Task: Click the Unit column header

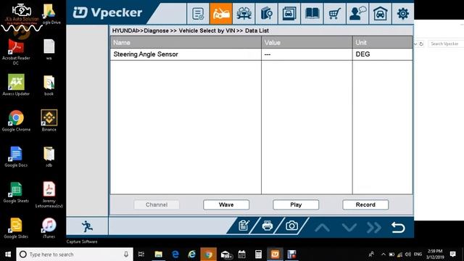Action: pos(382,43)
